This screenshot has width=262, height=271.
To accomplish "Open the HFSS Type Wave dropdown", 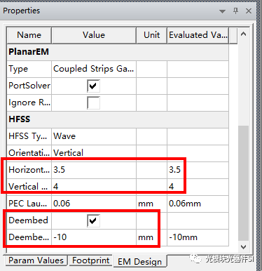I will point(94,136).
